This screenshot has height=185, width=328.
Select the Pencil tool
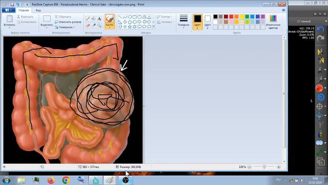pos(88,19)
